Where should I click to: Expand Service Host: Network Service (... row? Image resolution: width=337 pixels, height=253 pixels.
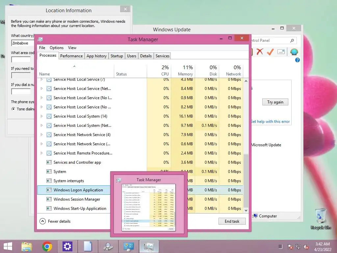click(x=42, y=144)
